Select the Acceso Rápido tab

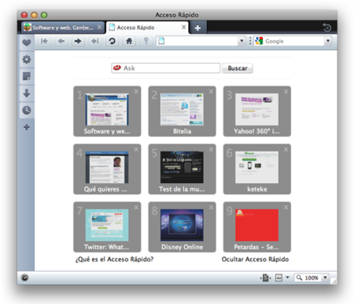click(x=147, y=27)
